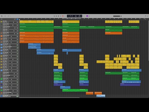Toggle input monitoring on Stinger Bass track
Screen dimensions: 149x112
pos(6,31)
